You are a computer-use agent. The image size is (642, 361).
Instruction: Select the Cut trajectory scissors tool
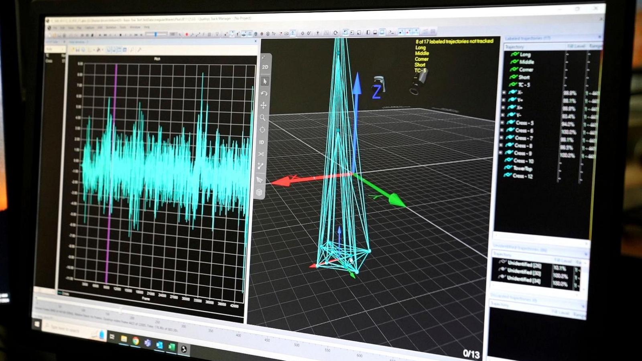coord(261,154)
